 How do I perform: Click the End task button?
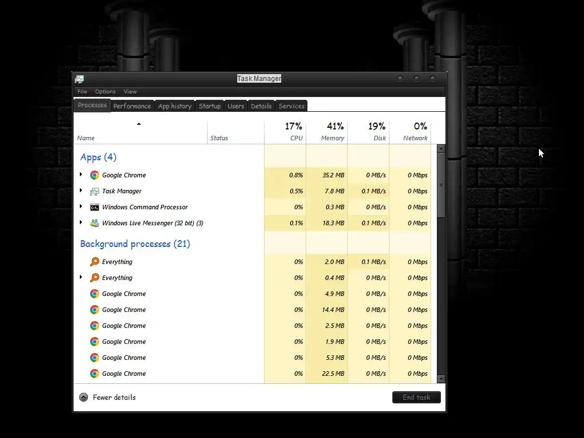coord(416,398)
